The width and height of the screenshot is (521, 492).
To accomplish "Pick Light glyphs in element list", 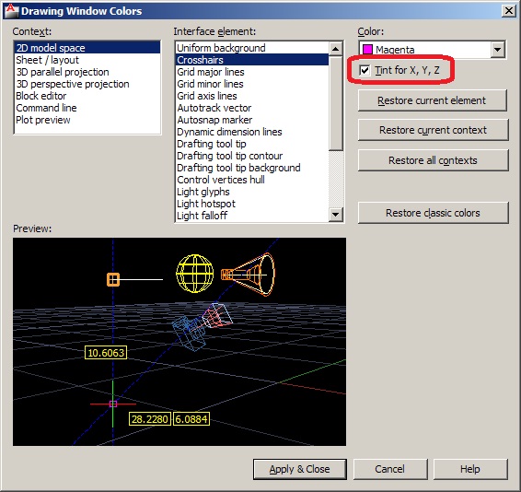I will point(203,192).
